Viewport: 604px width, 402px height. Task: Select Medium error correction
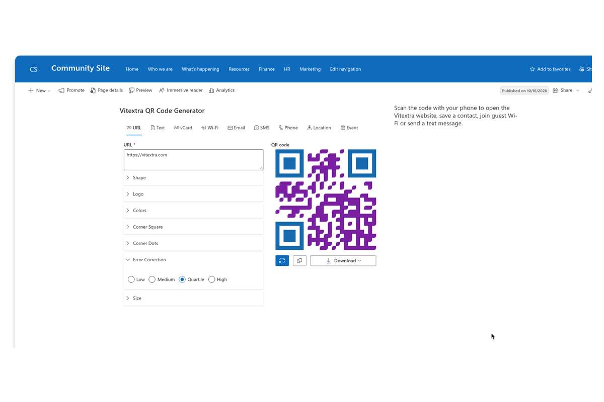[152, 279]
